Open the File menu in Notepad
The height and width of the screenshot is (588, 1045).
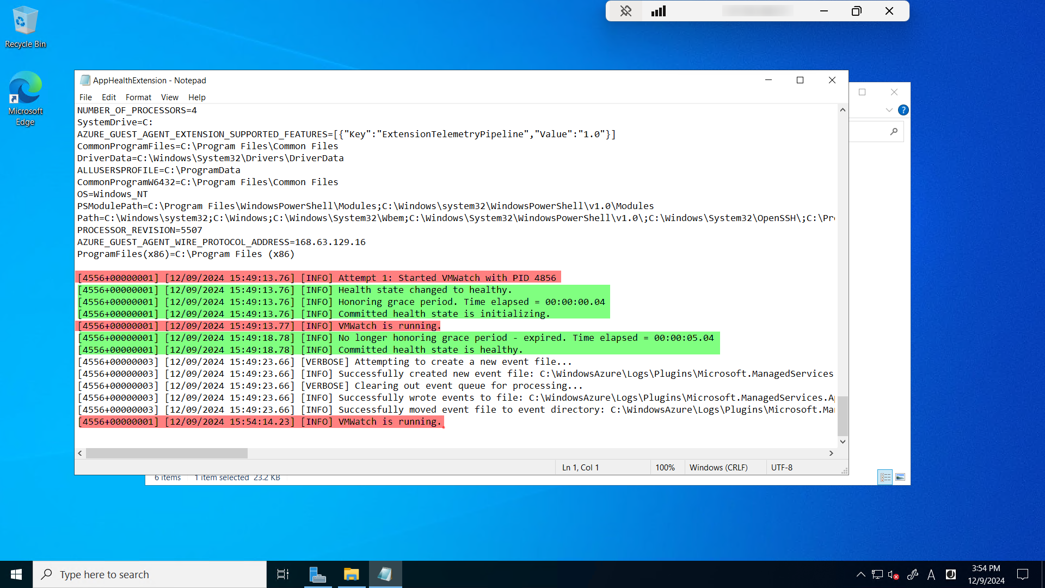point(85,97)
